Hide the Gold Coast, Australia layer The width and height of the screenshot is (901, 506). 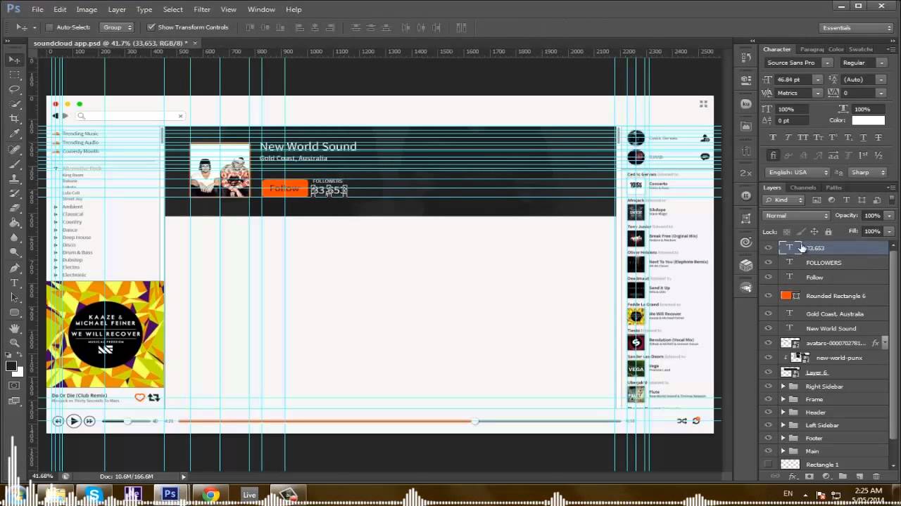768,314
